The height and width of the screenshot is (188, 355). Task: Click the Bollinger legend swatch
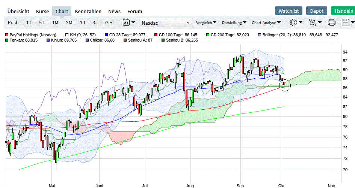260,35
